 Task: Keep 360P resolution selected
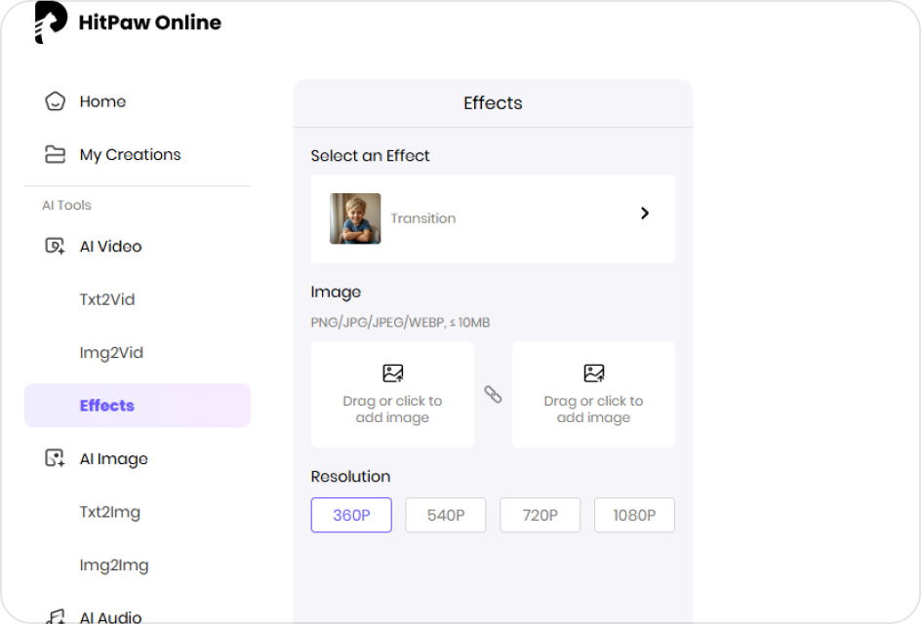(x=351, y=515)
